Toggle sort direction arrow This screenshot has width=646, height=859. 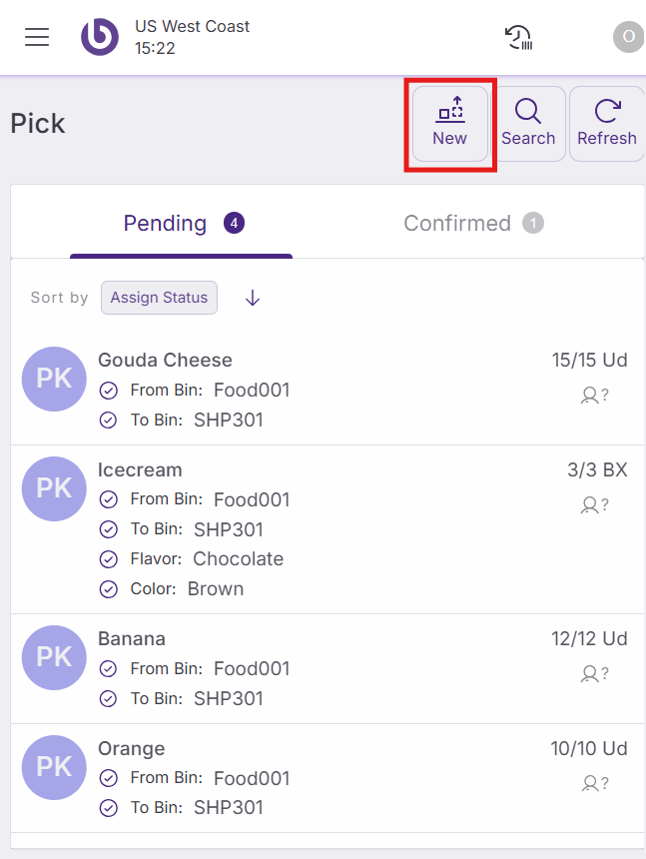click(253, 298)
